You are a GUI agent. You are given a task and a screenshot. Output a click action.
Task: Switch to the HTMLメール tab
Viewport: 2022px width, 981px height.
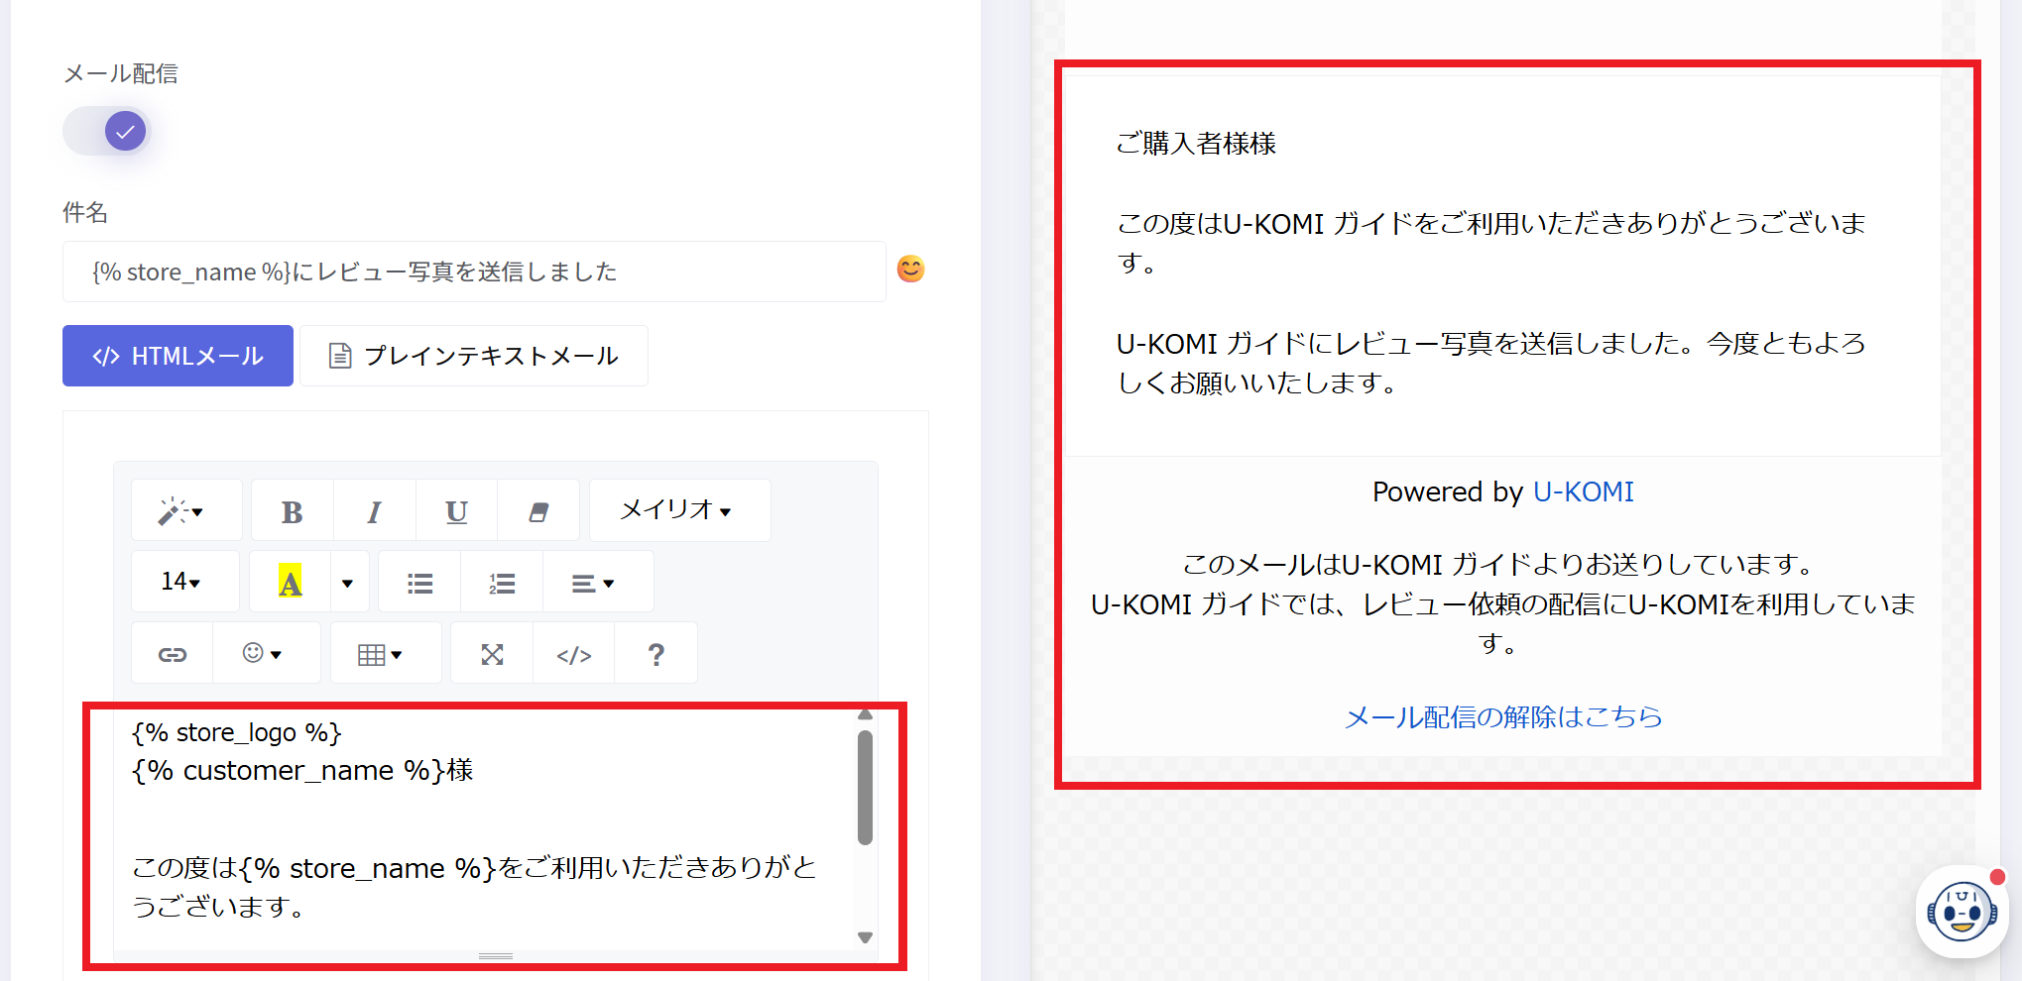pos(178,356)
